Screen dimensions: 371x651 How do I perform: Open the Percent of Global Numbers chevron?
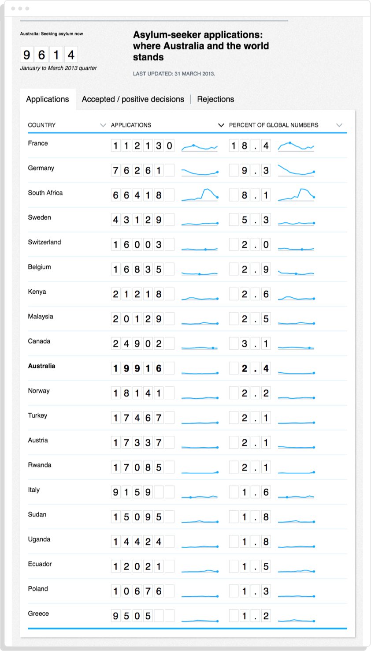[x=339, y=125]
